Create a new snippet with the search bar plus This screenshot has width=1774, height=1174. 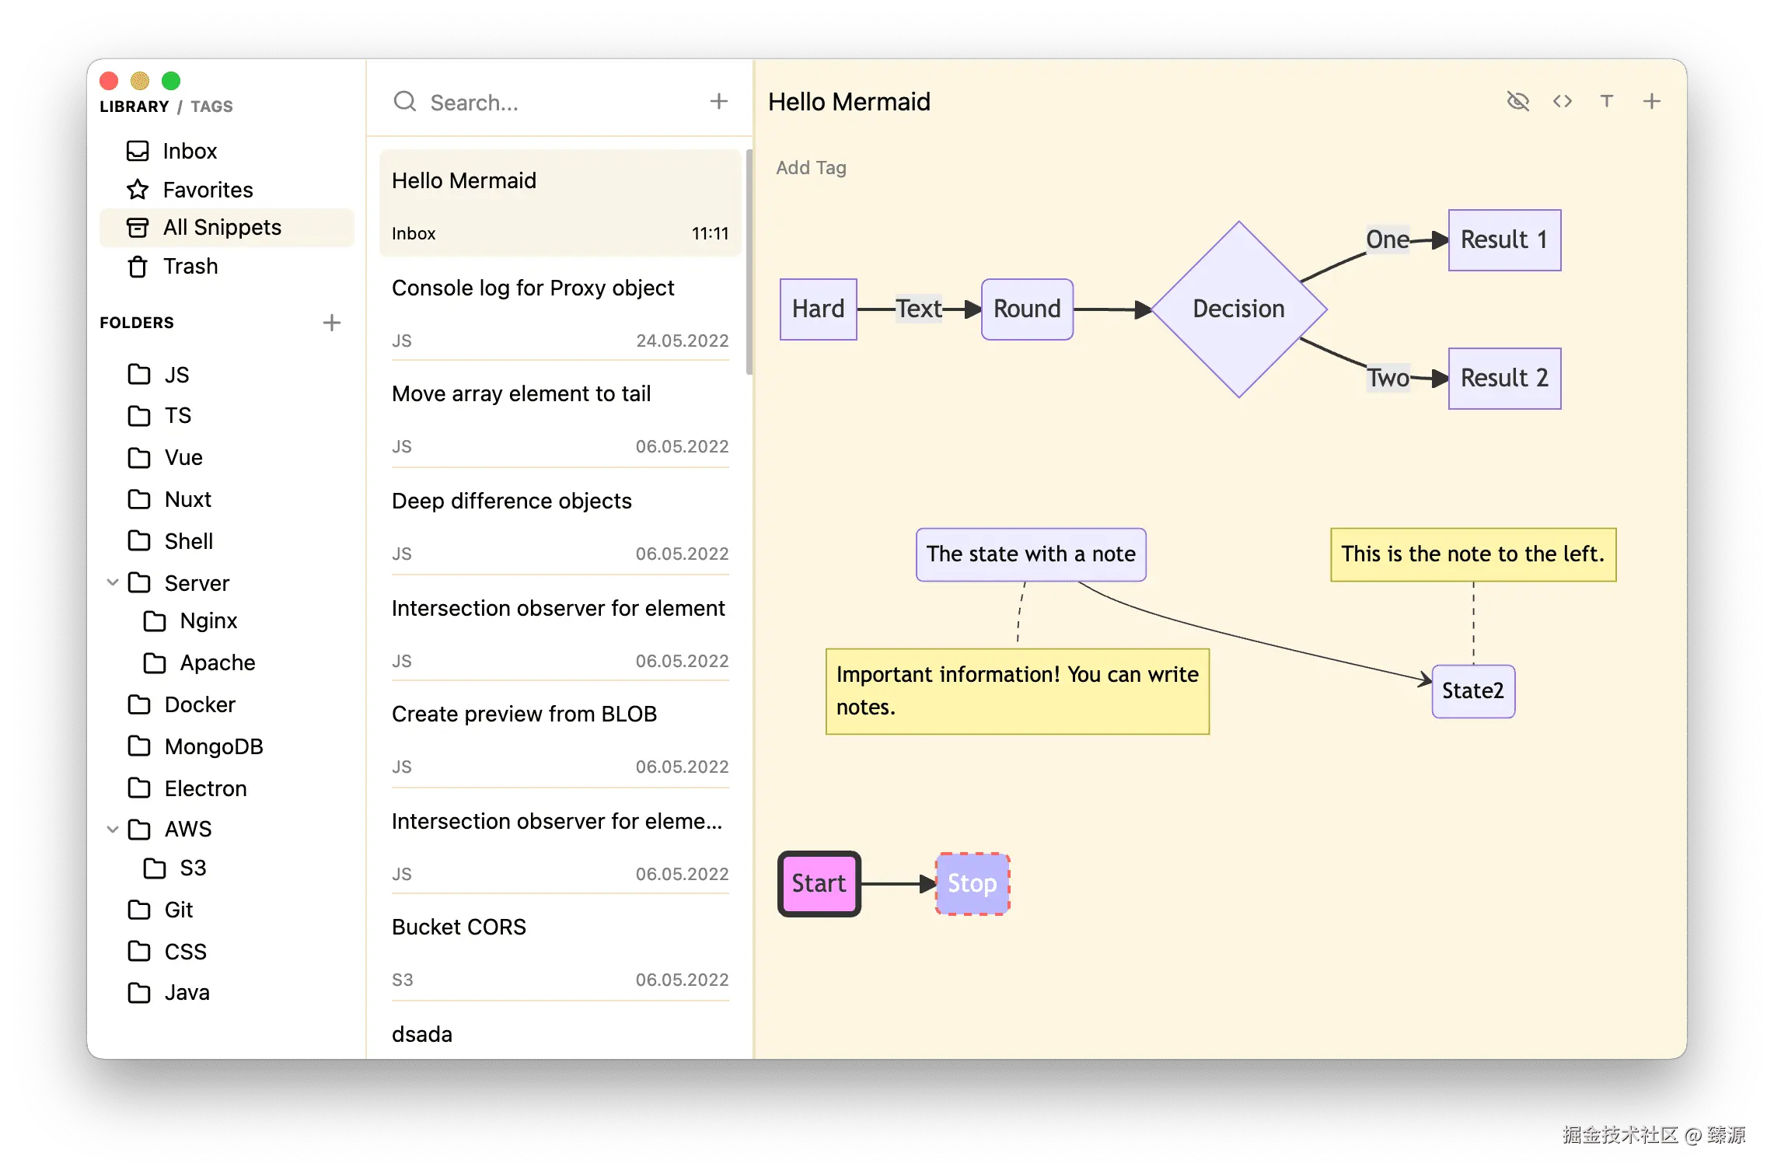[x=719, y=101]
